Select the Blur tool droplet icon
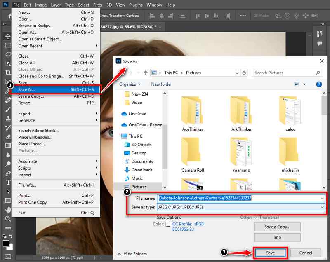This screenshot has width=330, height=262. (8, 155)
